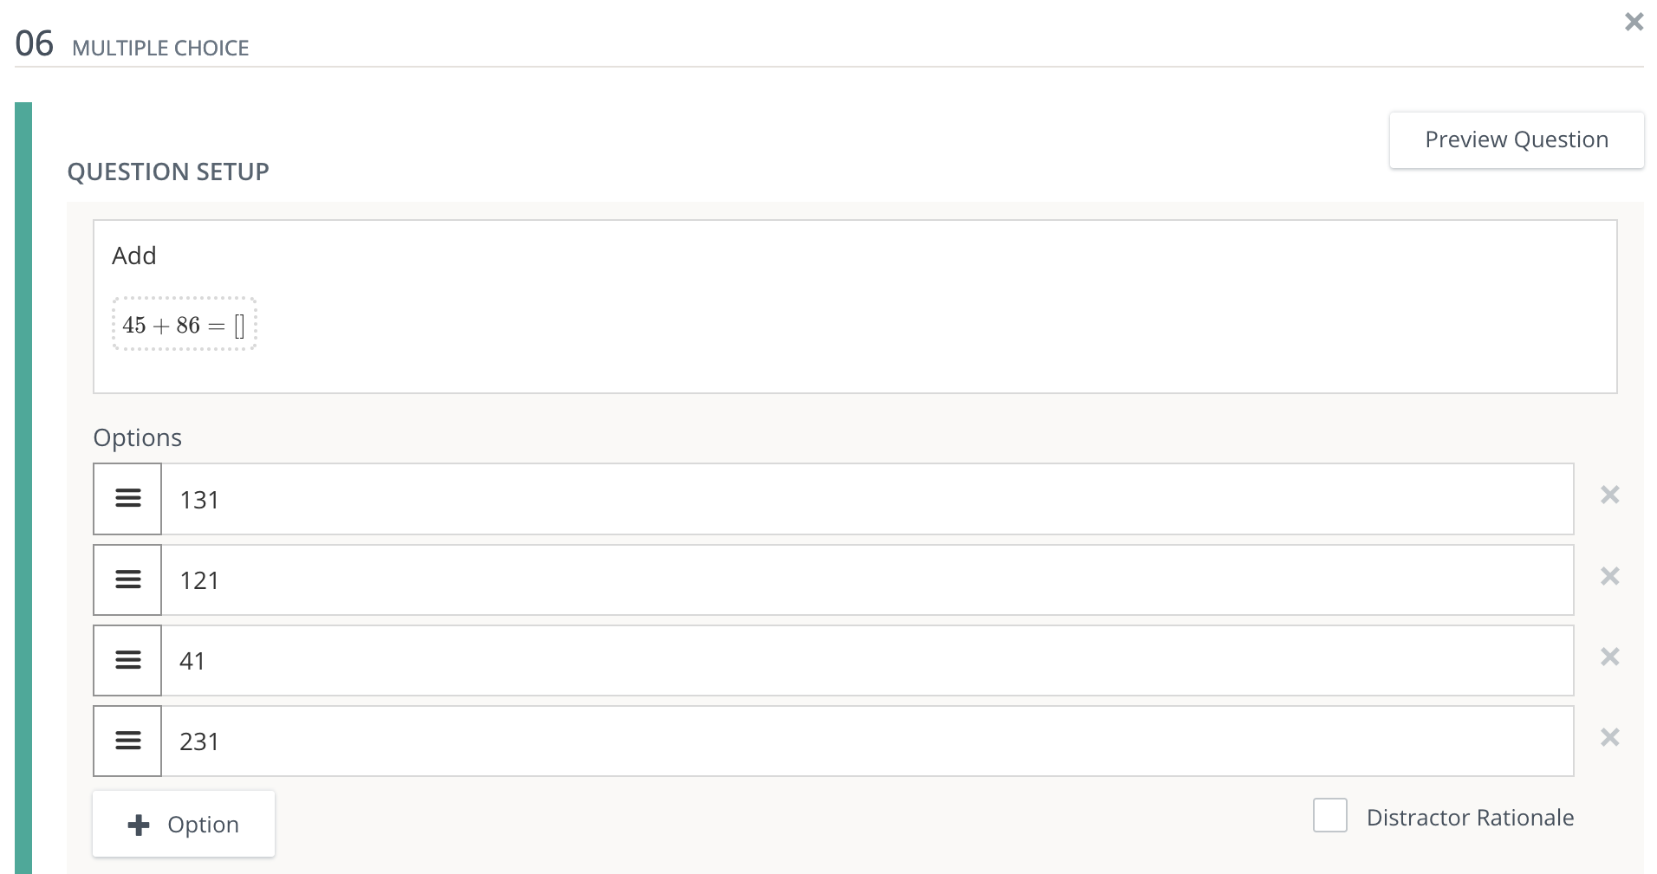Close the question editor
Viewport: 1657px width, 874px height.
[1634, 22]
